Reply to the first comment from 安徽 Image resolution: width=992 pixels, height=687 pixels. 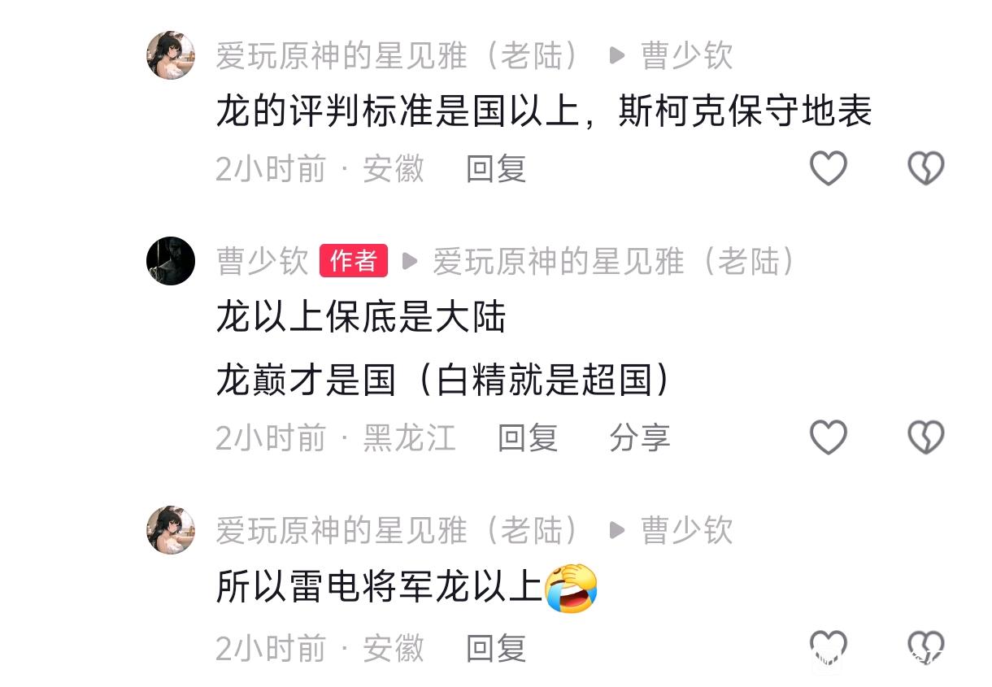coord(496,168)
